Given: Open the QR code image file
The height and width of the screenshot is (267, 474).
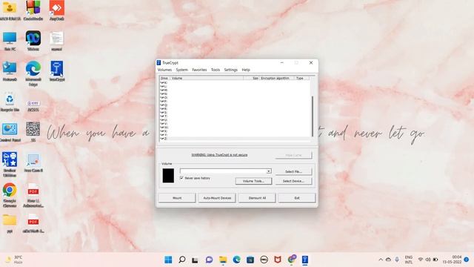Looking at the screenshot, I should [x=33, y=132].
